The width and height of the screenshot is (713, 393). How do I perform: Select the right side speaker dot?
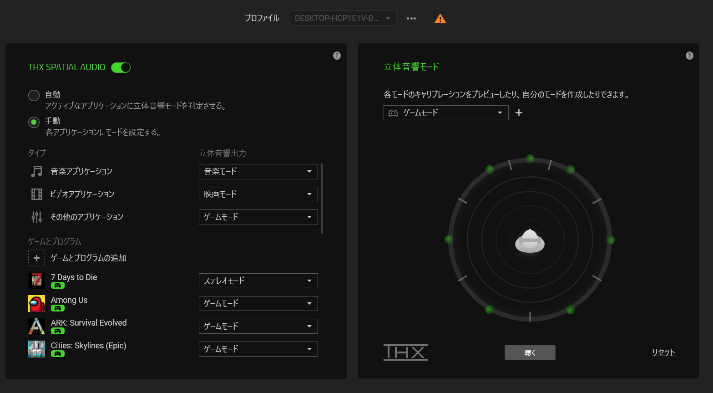tap(611, 240)
